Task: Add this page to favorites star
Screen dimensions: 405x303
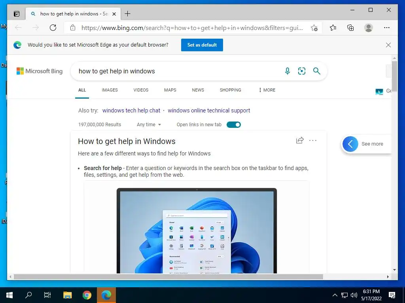Action: 314,28
